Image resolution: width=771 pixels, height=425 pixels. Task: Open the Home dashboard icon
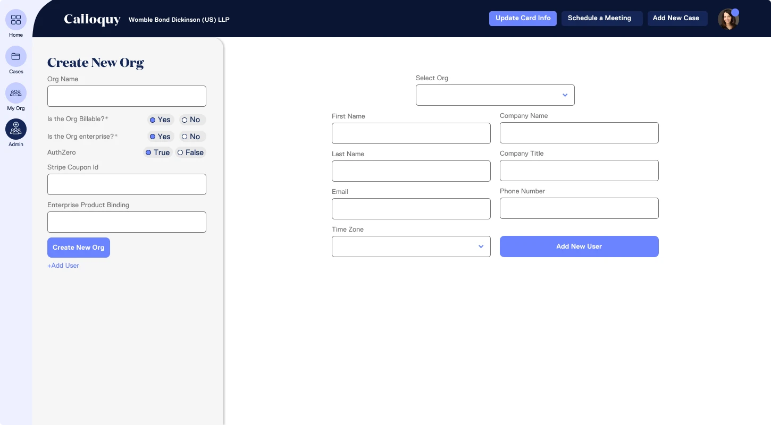point(16,20)
